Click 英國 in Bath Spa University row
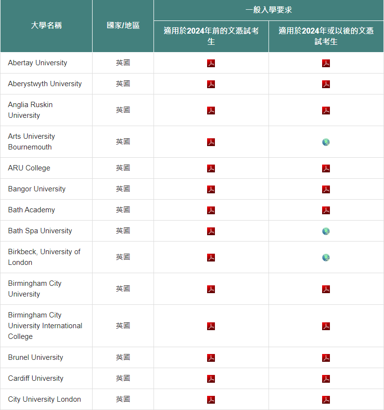The width and height of the screenshot is (384, 410). pyautogui.click(x=123, y=231)
